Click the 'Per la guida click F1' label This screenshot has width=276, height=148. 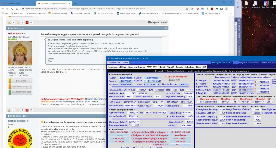(x=222, y=63)
